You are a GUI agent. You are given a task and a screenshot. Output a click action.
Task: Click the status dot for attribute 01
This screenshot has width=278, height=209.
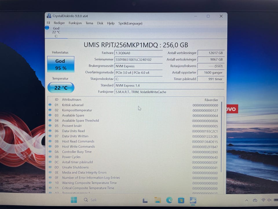[50, 105]
